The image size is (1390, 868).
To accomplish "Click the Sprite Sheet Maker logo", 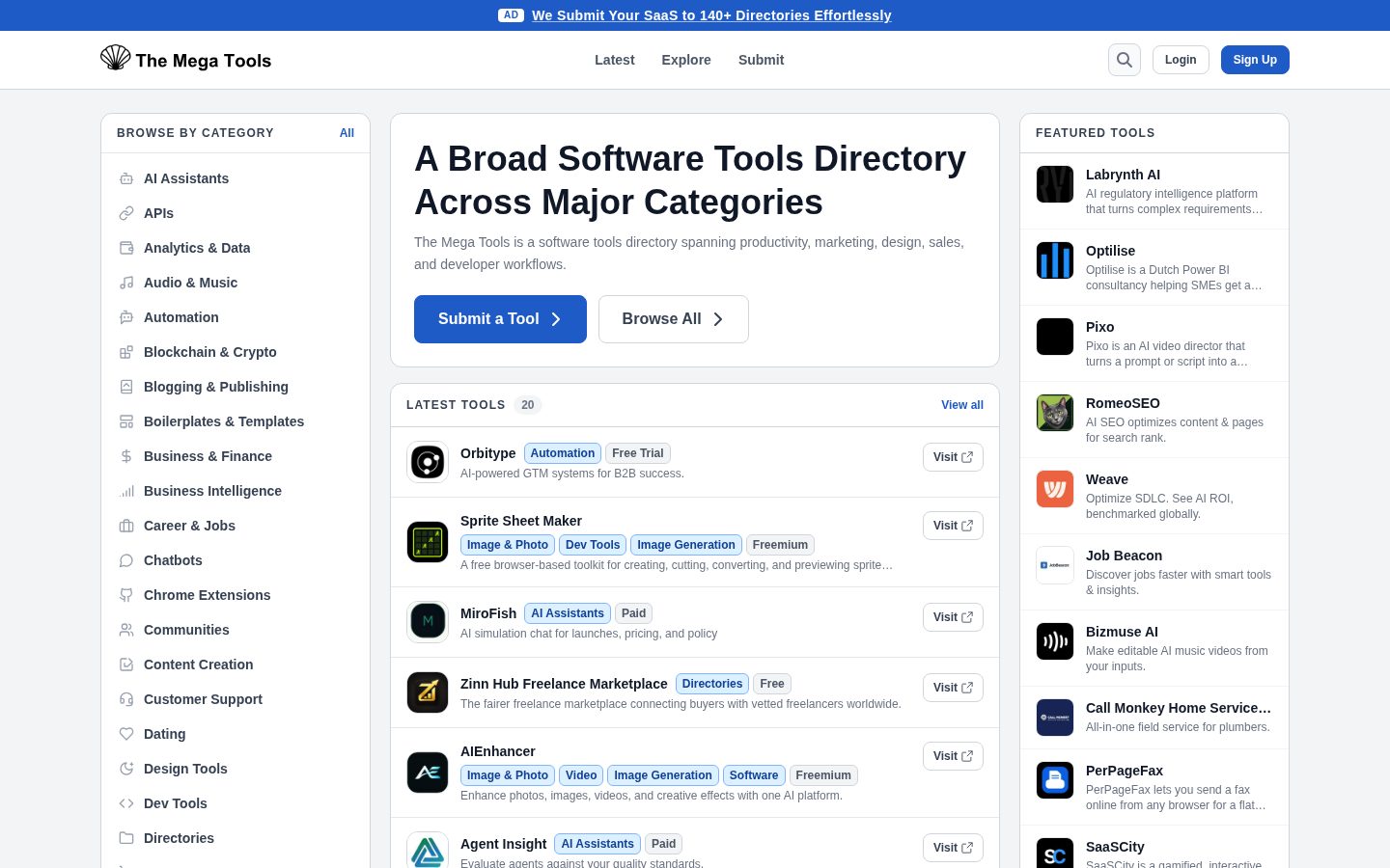I will tap(428, 542).
